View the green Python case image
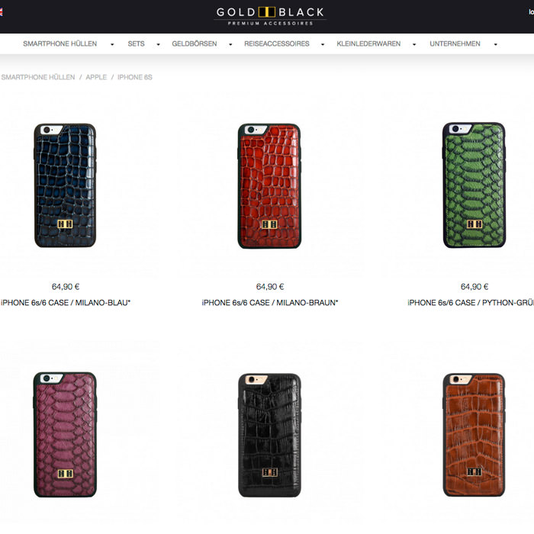Image resolution: width=534 pixels, height=534 pixels. 474,185
